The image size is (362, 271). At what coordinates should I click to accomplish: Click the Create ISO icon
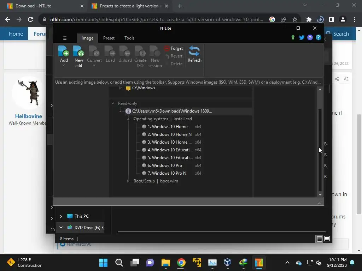[140, 51]
